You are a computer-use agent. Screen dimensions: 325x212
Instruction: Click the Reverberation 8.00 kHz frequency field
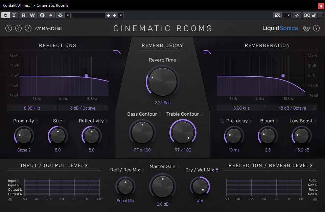[241, 108]
